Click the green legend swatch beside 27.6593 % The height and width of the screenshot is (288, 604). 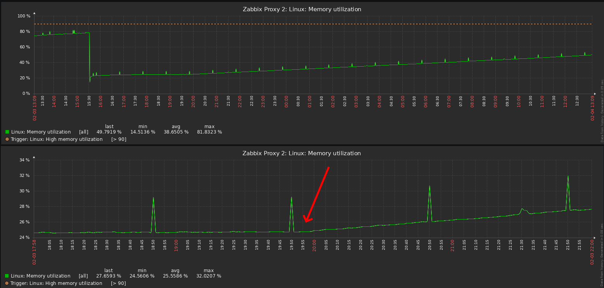tap(7, 276)
